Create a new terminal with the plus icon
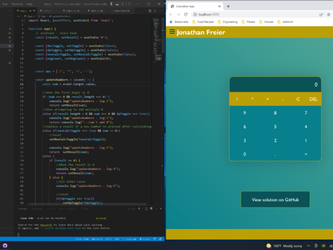The width and height of the screenshot is (333, 250). [139, 209]
